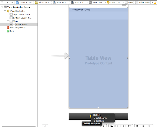157x127 pixels.
Task: Click the Prototype Cells header
Action: [x=81, y=10]
